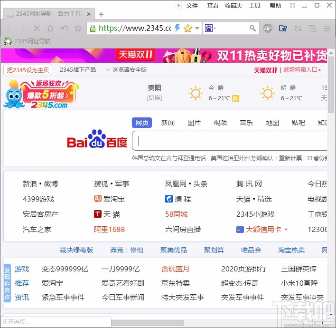The image size is (336, 328).
Task: Open 阿里1688 link
Action: click(109, 230)
